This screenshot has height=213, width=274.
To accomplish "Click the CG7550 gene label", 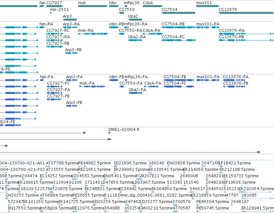I will tap(127, 9).
